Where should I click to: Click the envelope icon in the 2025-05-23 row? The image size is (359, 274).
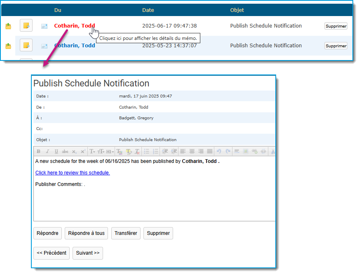(44, 46)
